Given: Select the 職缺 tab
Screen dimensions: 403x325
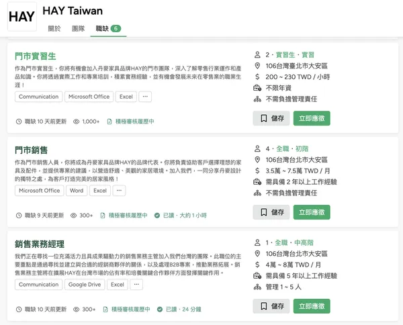Looking at the screenshot, I should (x=108, y=28).
